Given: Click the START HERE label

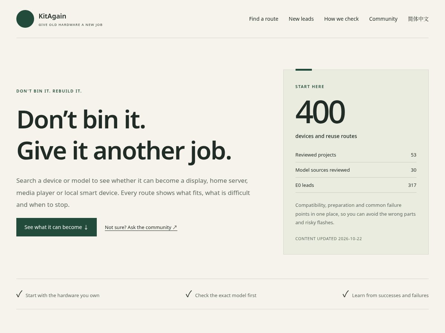Looking at the screenshot, I should [310, 87].
